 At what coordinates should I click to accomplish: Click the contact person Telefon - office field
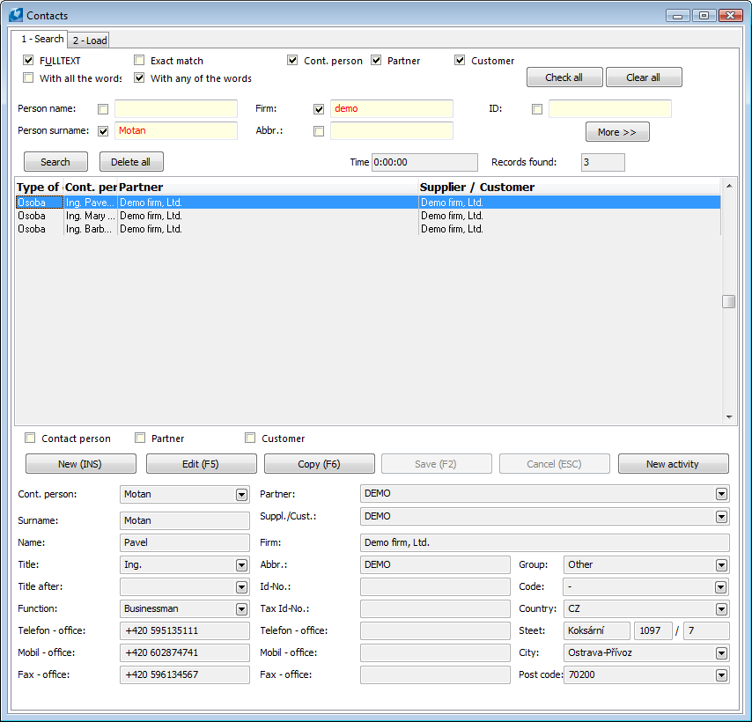pos(185,631)
